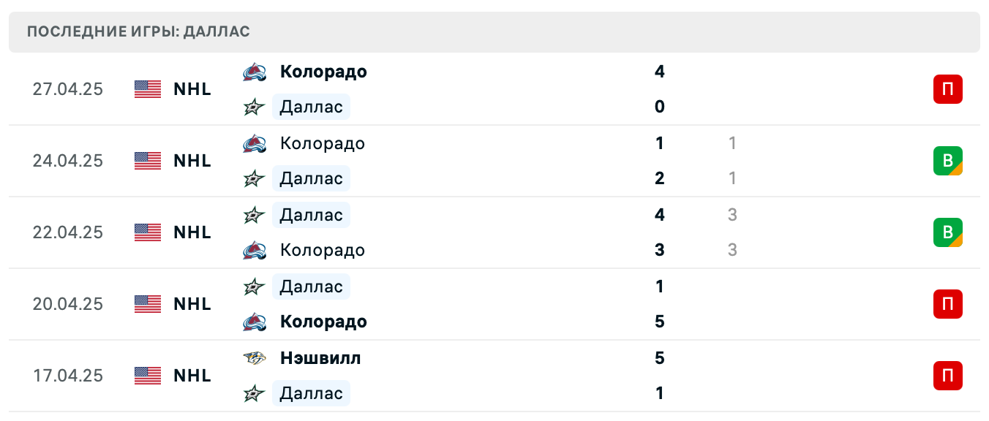Click the USA flag icon beside the 17.04.25 date
This screenshot has width=989, height=421.
(x=146, y=376)
